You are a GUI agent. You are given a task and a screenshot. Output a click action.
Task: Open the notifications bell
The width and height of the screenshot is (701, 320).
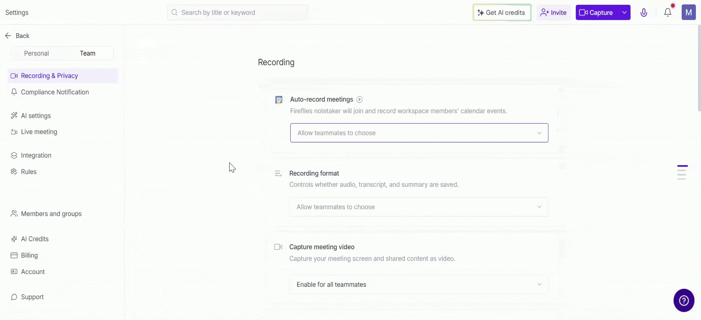pyautogui.click(x=668, y=12)
